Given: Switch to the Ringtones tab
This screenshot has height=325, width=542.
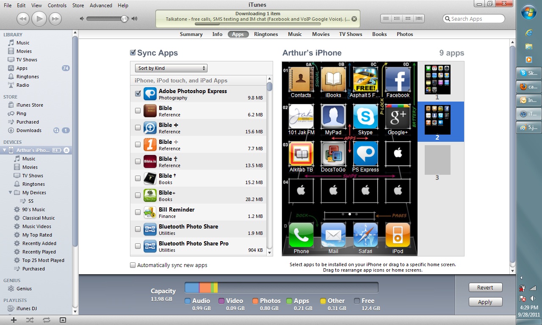Looking at the screenshot, I should click(266, 34).
